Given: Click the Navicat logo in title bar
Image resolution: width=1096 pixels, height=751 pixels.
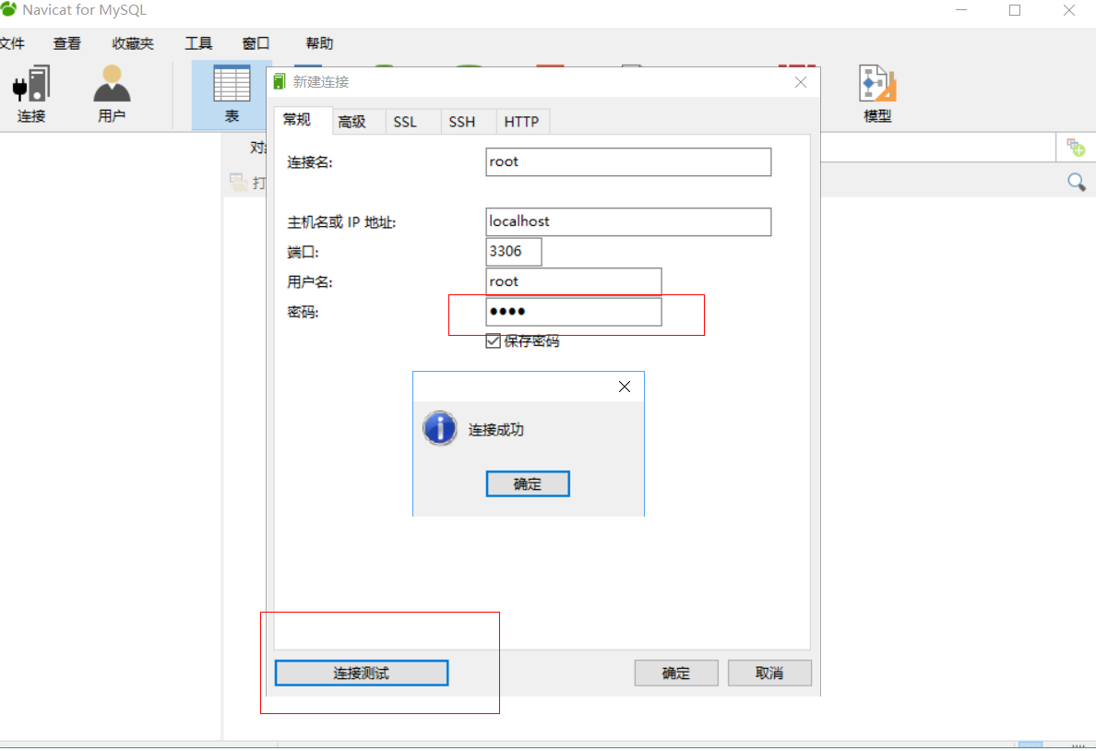Looking at the screenshot, I should pyautogui.click(x=9, y=10).
